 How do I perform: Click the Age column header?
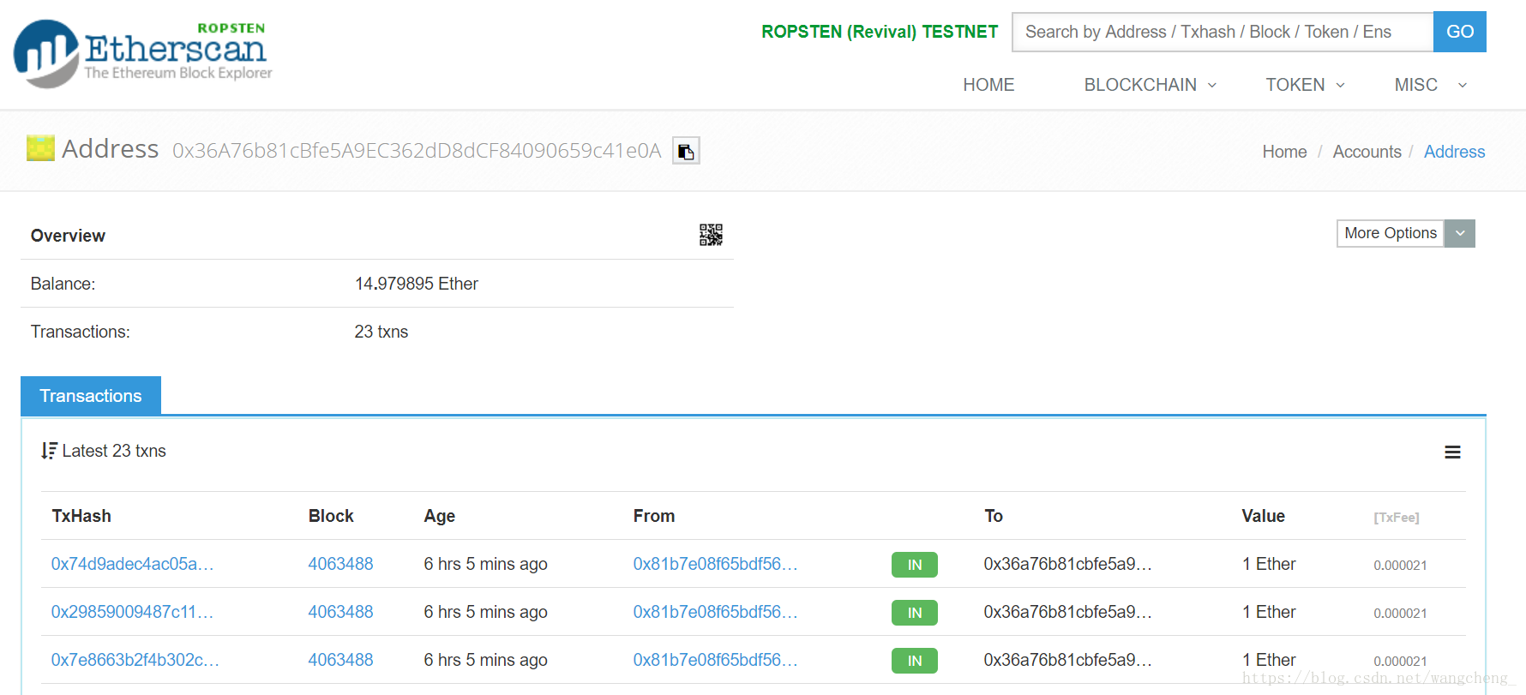(439, 516)
